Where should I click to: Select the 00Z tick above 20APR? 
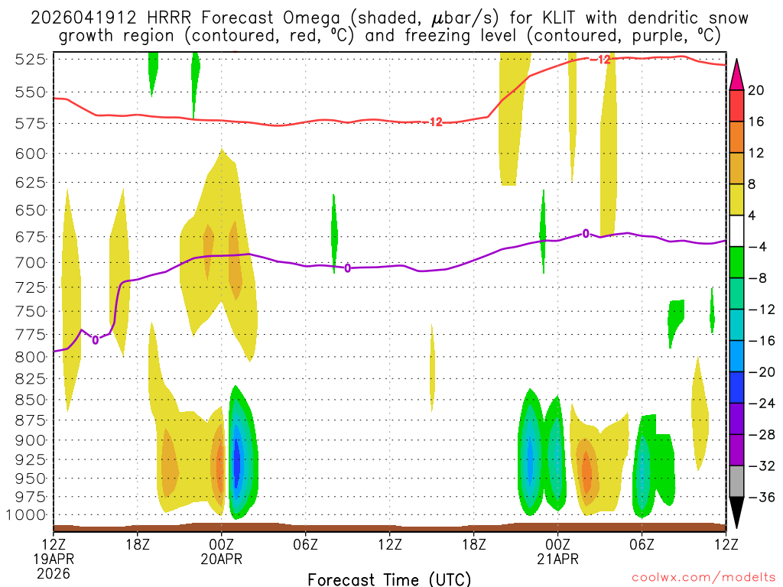tap(221, 543)
